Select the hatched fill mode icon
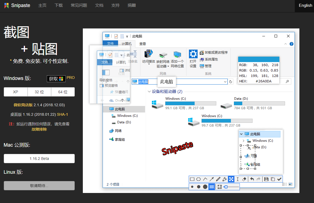Viewport: 314px width, 203px height. 212,187
